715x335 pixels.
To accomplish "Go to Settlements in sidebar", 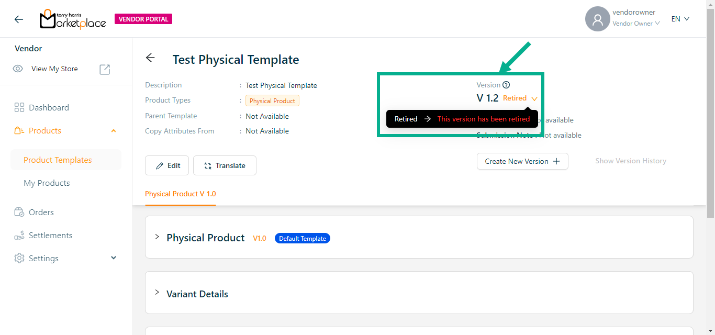I will point(50,235).
